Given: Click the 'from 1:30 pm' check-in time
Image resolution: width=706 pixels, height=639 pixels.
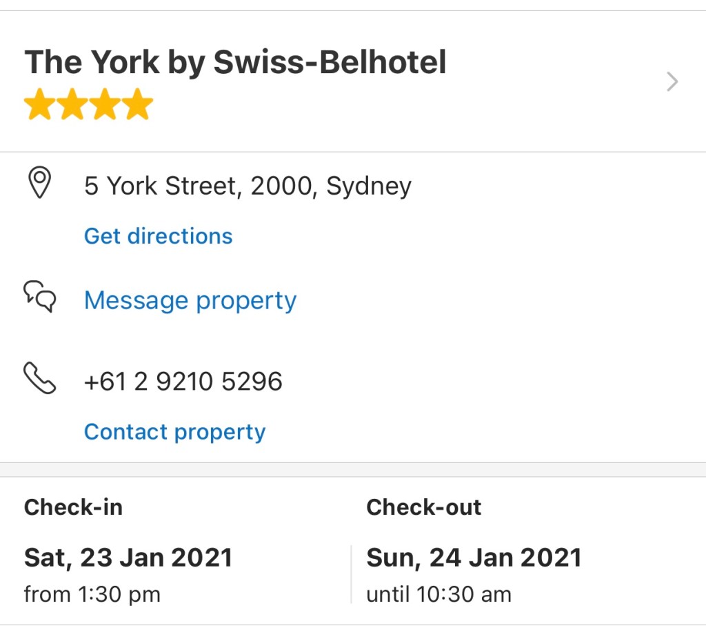Looking at the screenshot, I should point(92,594).
